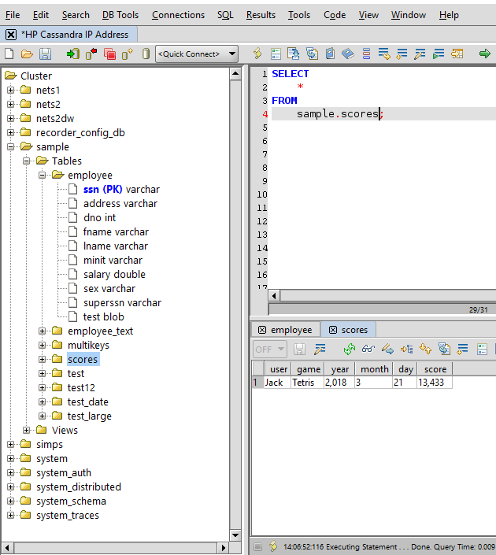Expand the test_large table node
Screen dimensions: 496x555
tap(43, 416)
